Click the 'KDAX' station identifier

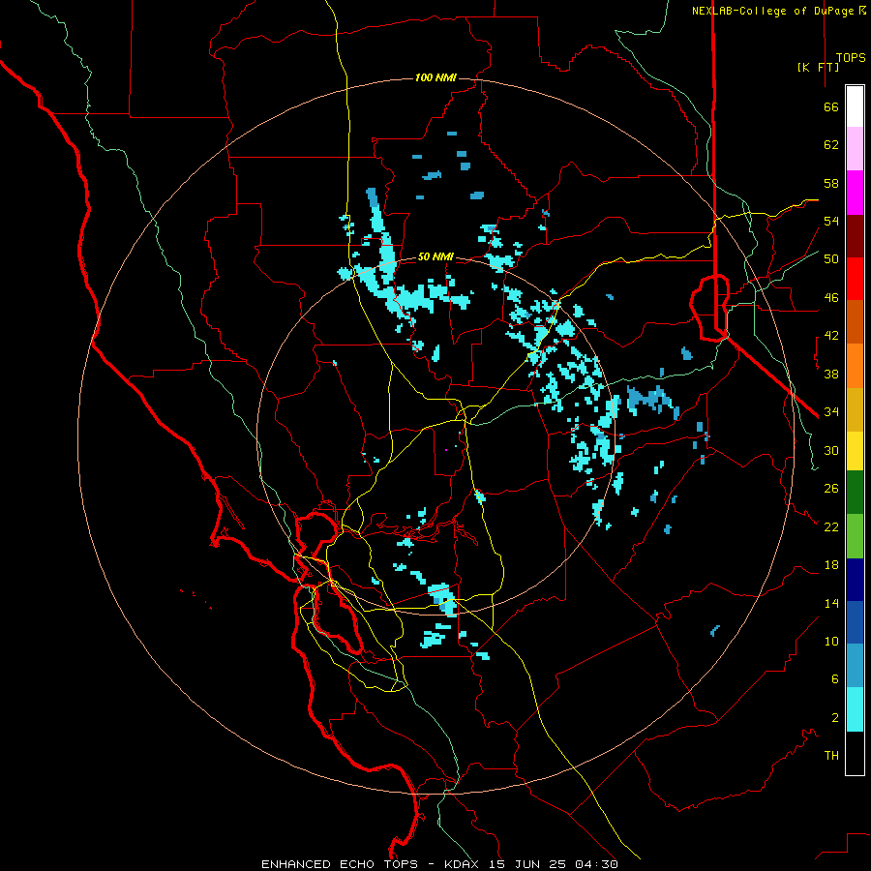pyautogui.click(x=464, y=864)
